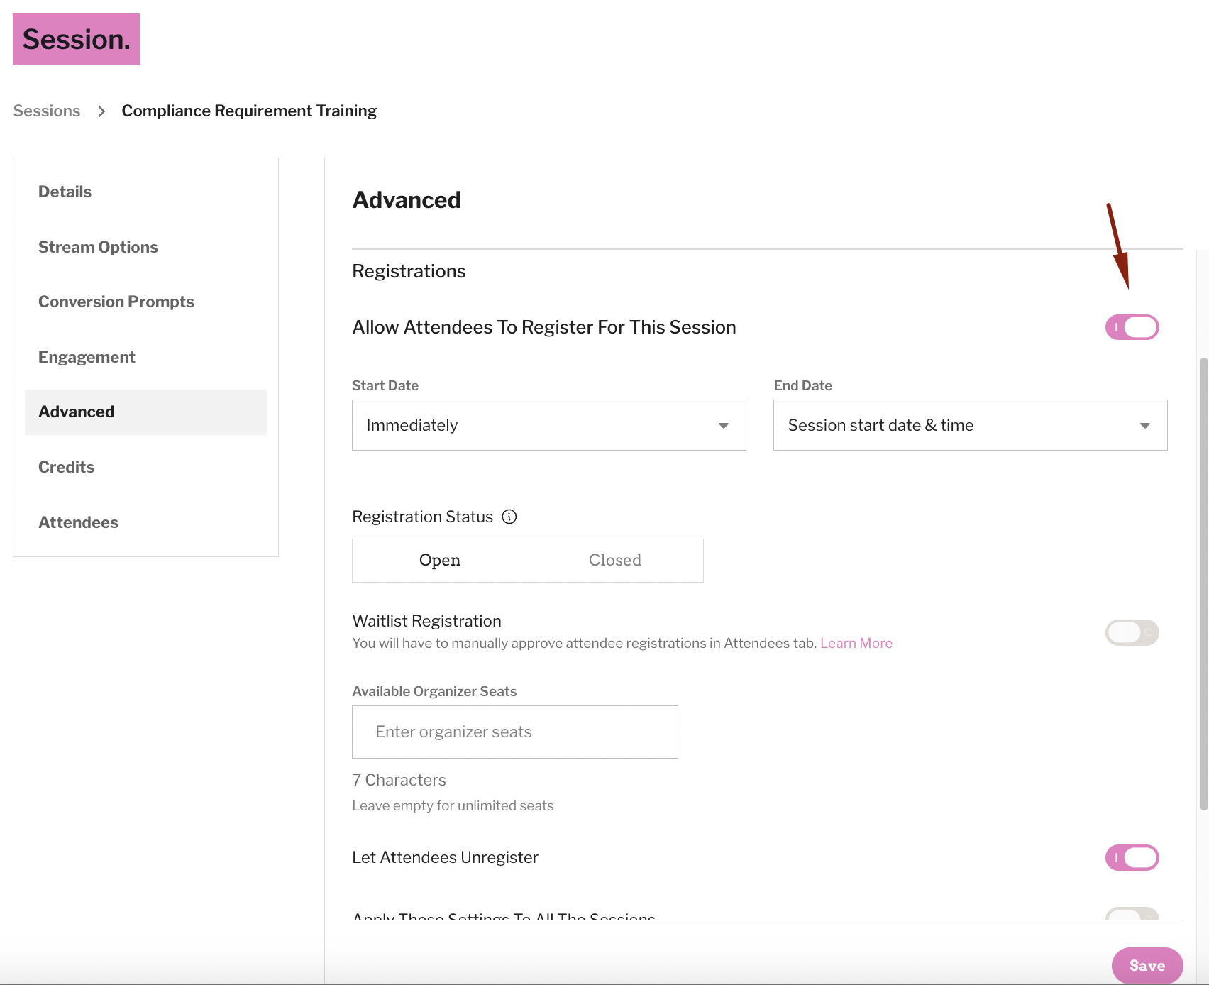The height and width of the screenshot is (985, 1209).
Task: Open the Registration Status info icon
Action: [509, 517]
